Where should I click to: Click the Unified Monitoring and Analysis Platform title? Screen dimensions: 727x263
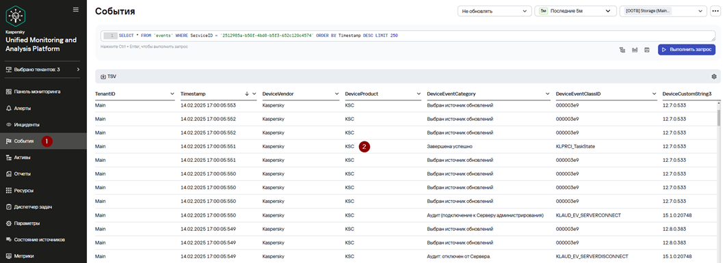click(41, 44)
